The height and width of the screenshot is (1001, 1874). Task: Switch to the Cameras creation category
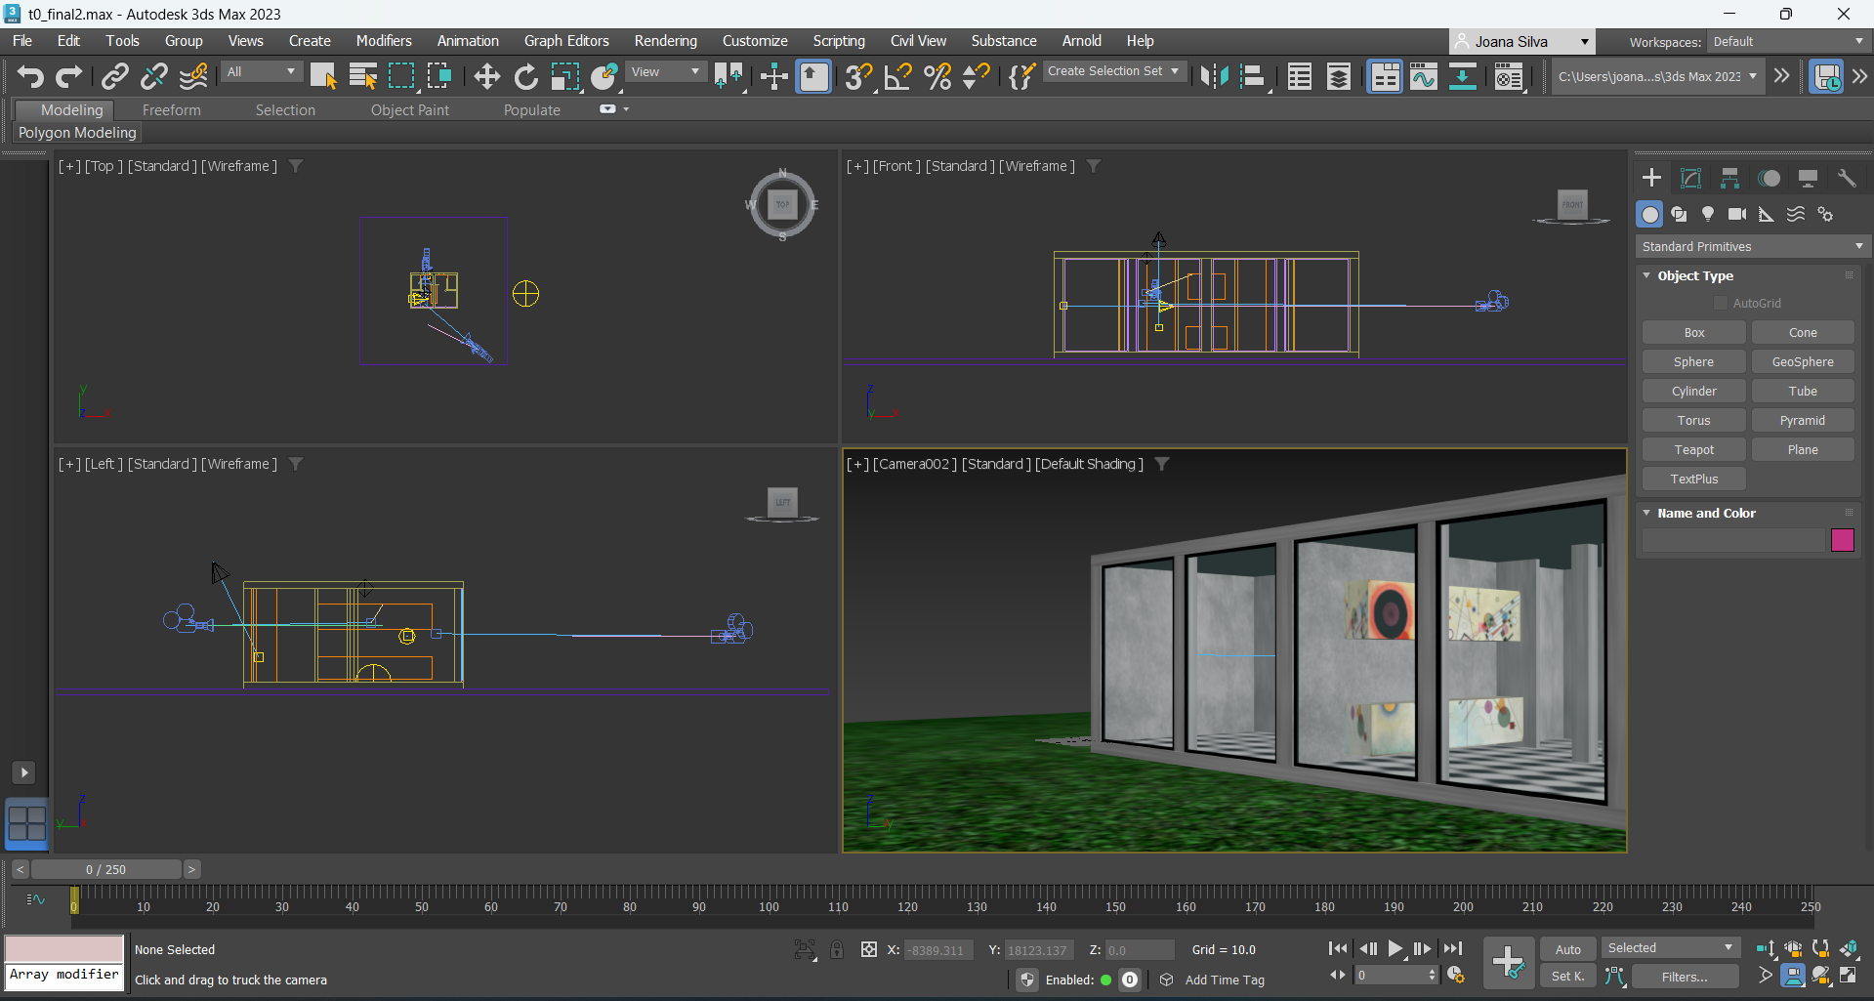point(1737,214)
